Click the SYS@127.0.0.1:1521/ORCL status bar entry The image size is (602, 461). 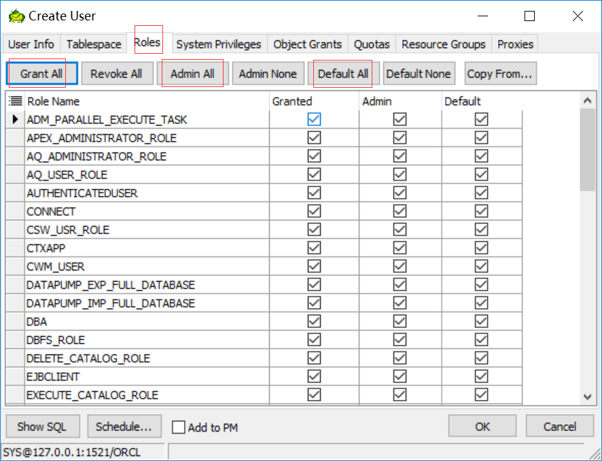pyautogui.click(x=72, y=452)
